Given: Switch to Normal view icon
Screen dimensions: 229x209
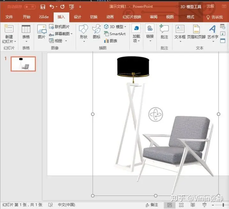Looking at the screenshot, I should pyautogui.click(x=169, y=205).
